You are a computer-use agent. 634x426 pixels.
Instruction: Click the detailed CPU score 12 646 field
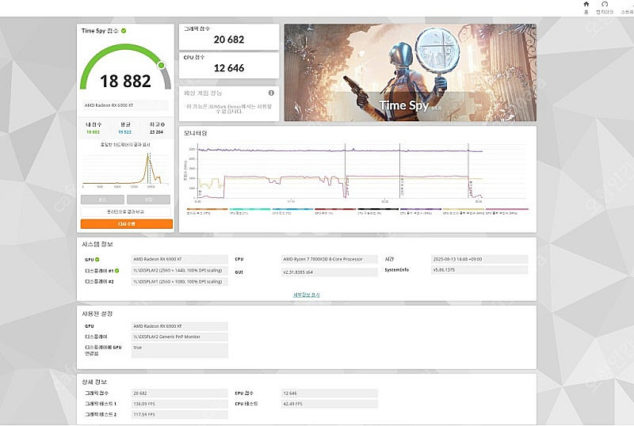pos(329,394)
